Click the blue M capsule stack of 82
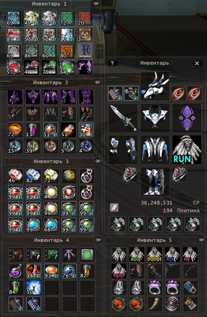207x317 pixels. click(34, 176)
